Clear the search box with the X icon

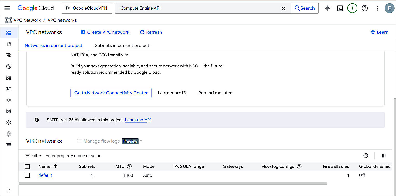[x=283, y=8]
